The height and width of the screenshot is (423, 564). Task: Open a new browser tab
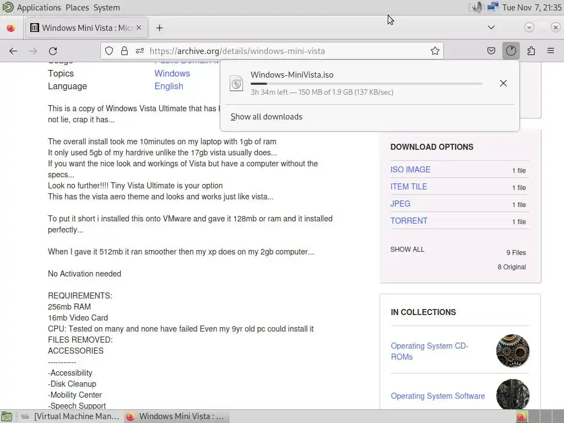pyautogui.click(x=159, y=28)
